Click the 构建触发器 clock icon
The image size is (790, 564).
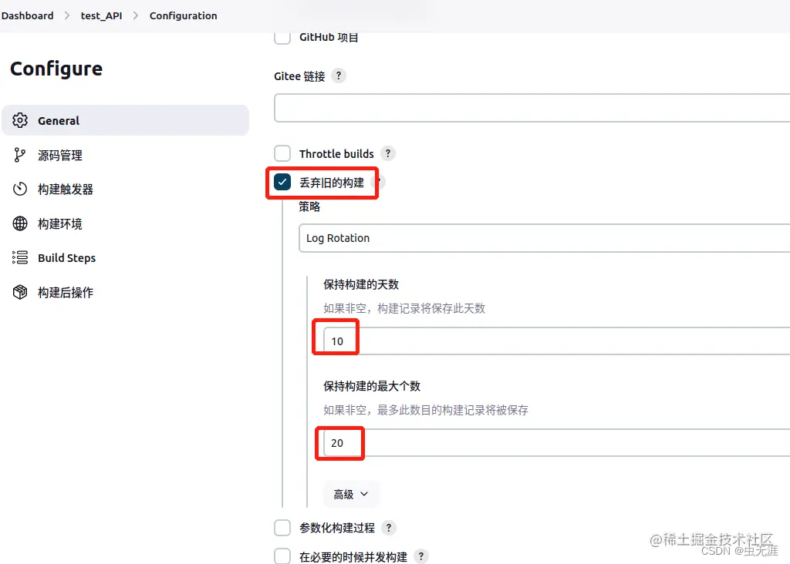(20, 190)
